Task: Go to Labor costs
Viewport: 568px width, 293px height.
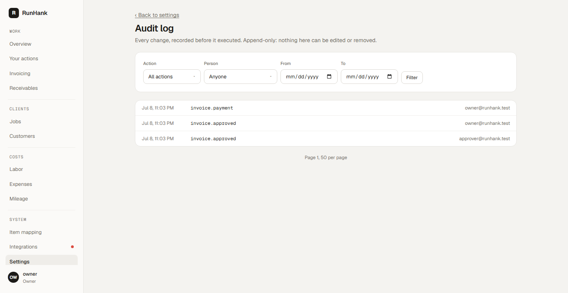Action: (41, 169)
